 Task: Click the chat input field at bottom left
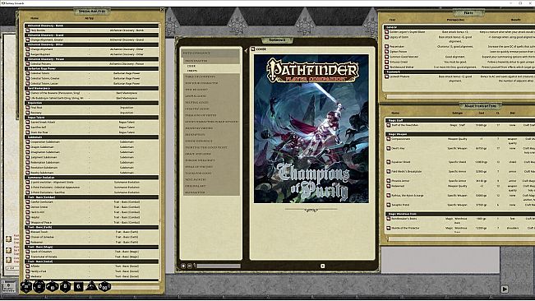click(12, 268)
